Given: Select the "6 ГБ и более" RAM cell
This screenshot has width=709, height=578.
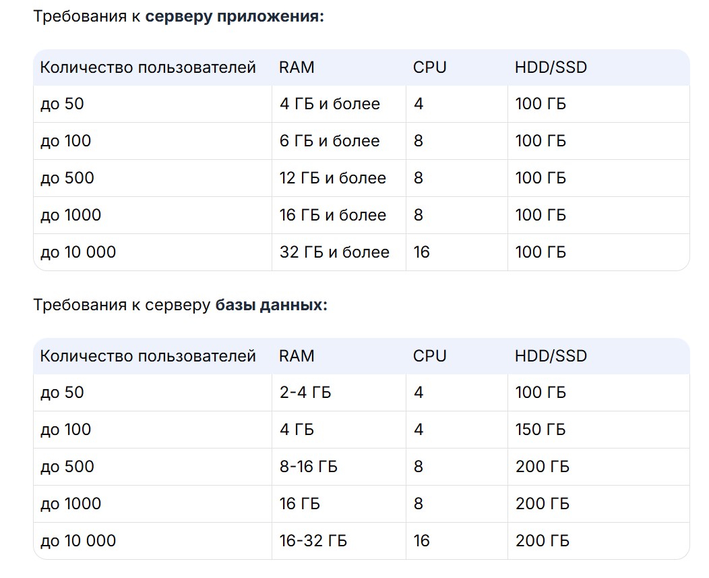Looking at the screenshot, I should pyautogui.click(x=330, y=141).
